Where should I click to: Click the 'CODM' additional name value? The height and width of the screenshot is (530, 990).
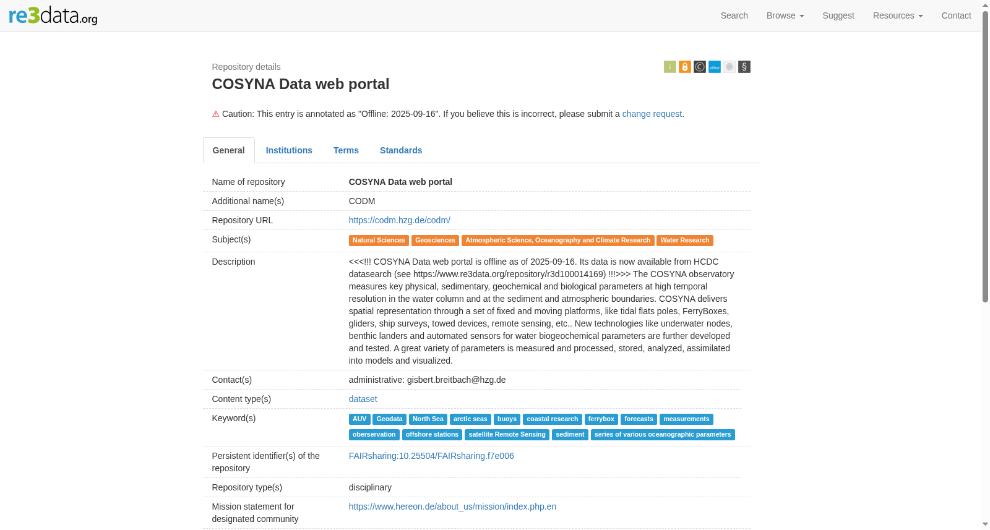[x=362, y=201]
